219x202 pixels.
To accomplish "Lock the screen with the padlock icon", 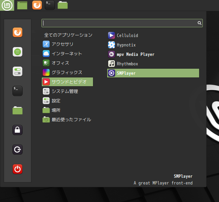I will 18,130.
